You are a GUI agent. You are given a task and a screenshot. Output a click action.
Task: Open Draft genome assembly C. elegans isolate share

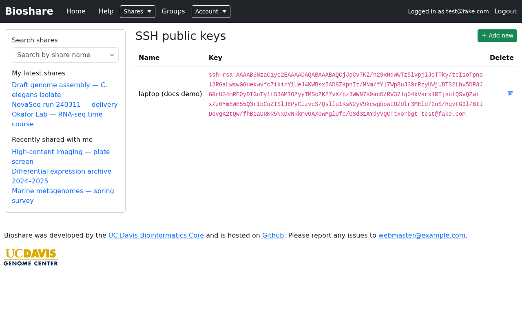click(60, 90)
